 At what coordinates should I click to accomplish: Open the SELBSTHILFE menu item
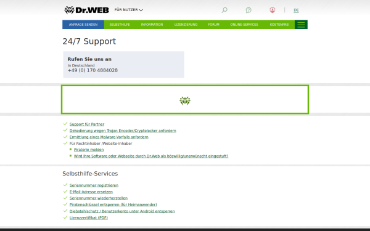click(x=120, y=25)
